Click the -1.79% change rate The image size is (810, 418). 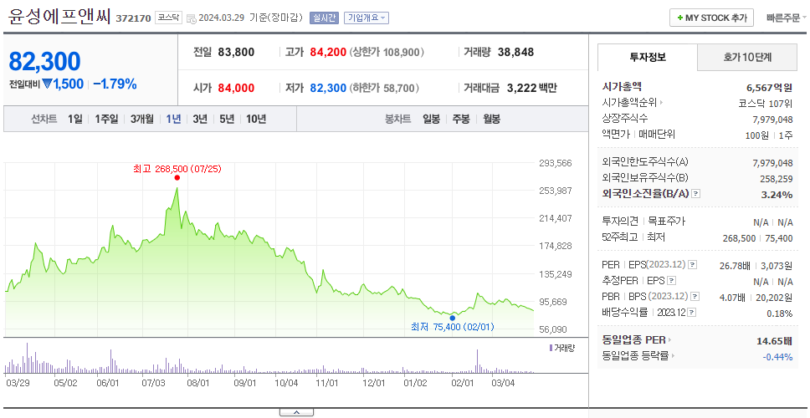tap(115, 84)
